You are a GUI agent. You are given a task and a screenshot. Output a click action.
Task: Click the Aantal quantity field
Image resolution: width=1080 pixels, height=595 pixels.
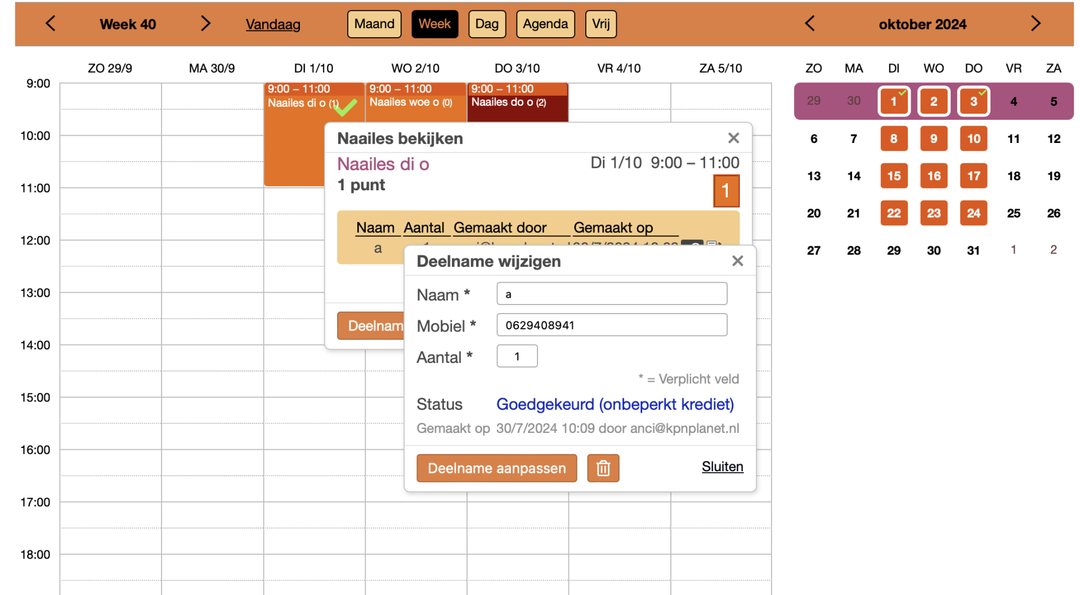(517, 356)
